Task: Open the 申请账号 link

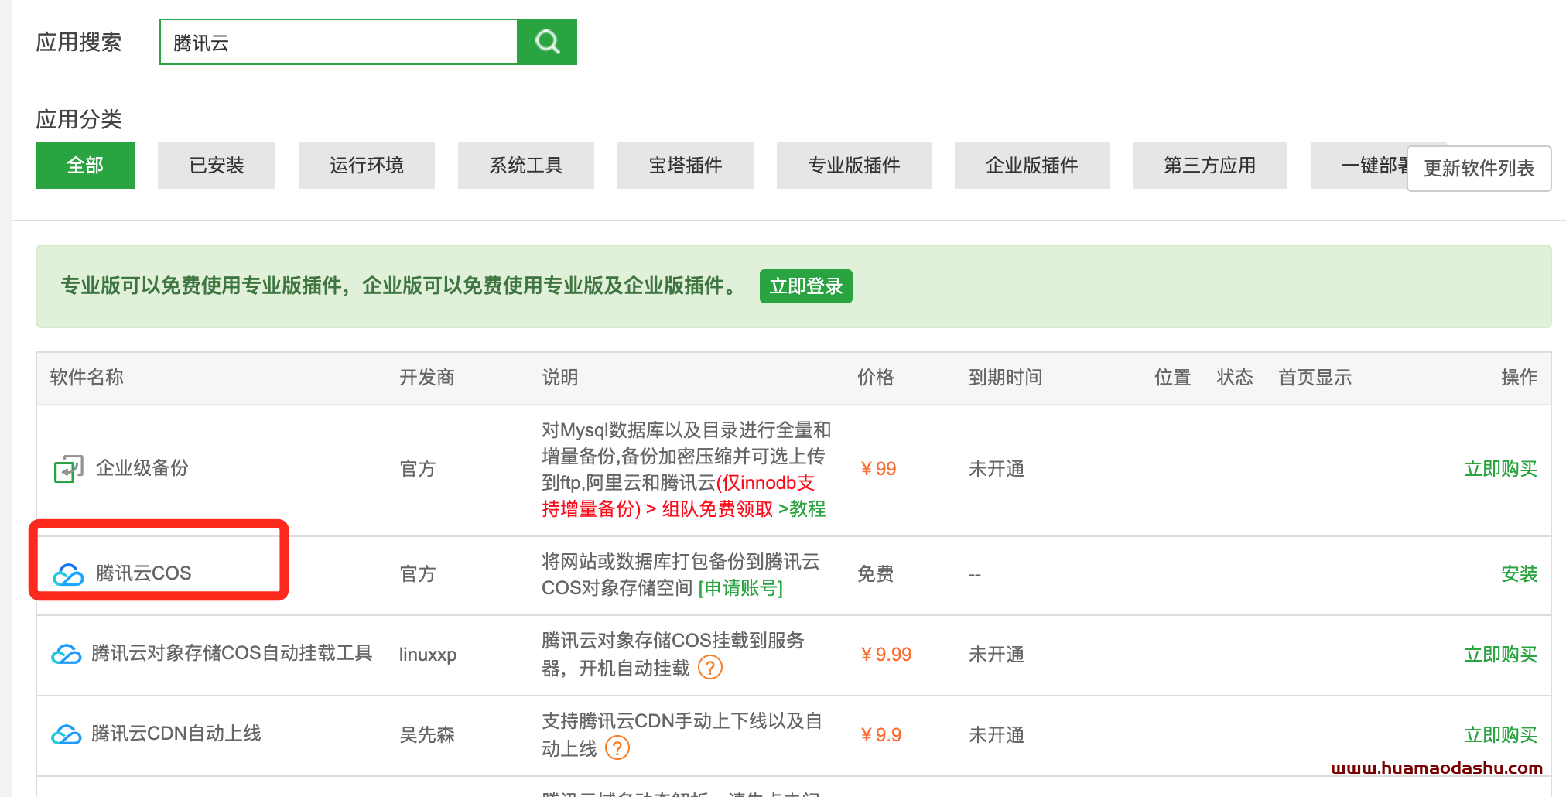Action: coord(740,588)
